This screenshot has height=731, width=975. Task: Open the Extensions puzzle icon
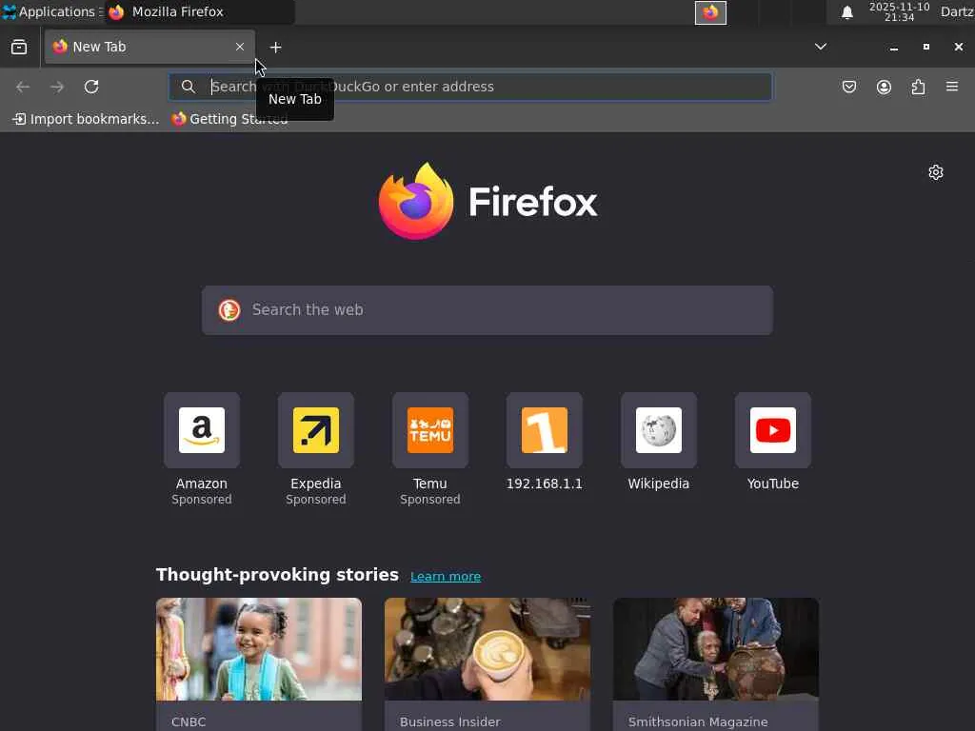point(918,87)
